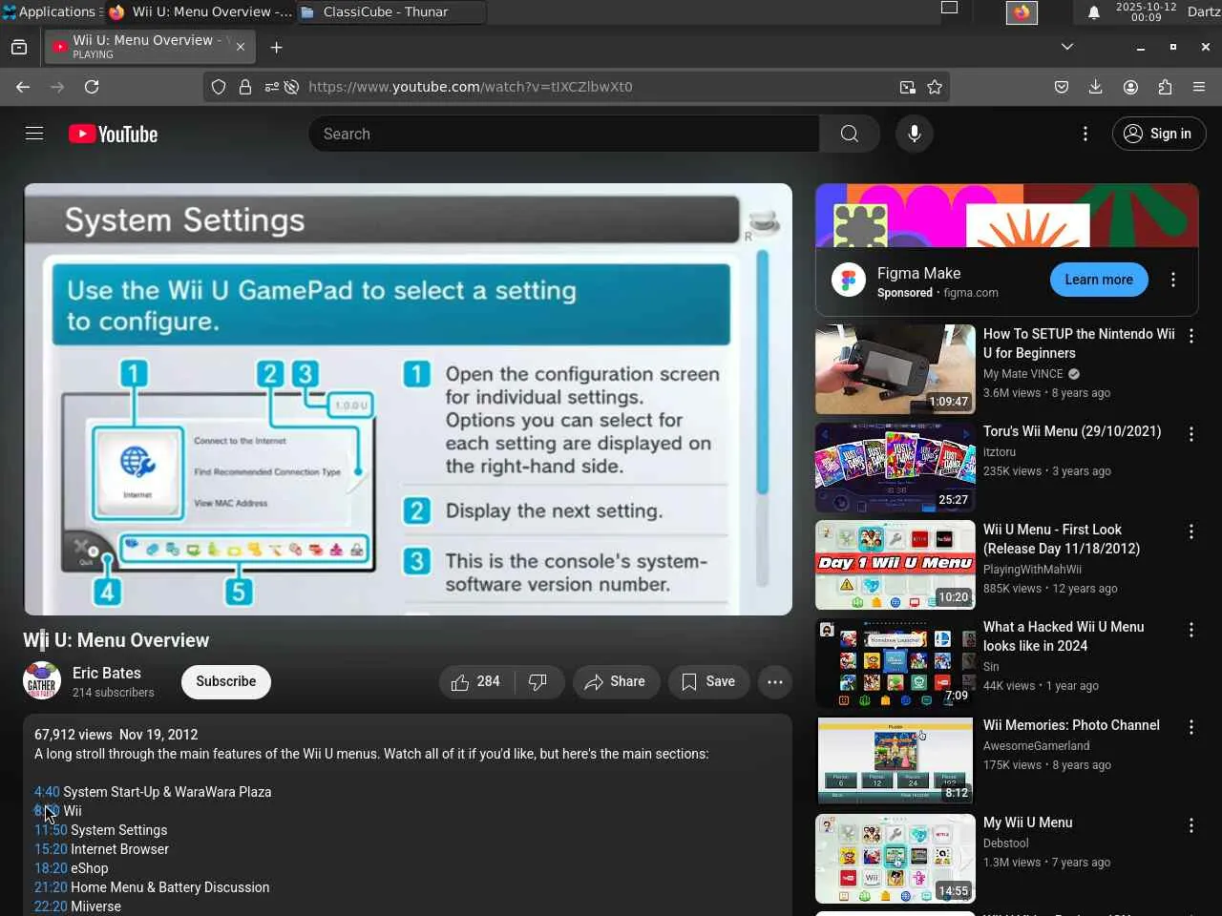Click Learn more on Figma ad

click(1099, 280)
